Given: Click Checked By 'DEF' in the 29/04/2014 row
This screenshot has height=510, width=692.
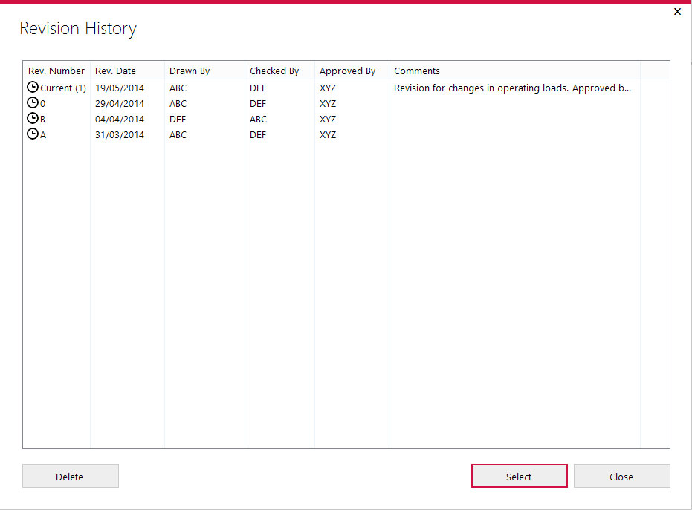Looking at the screenshot, I should click(258, 104).
